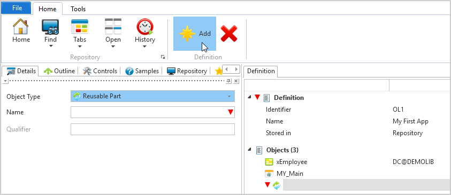Expand the Repository group dialog launcher
The width and height of the screenshot is (451, 195).
pyautogui.click(x=163, y=57)
